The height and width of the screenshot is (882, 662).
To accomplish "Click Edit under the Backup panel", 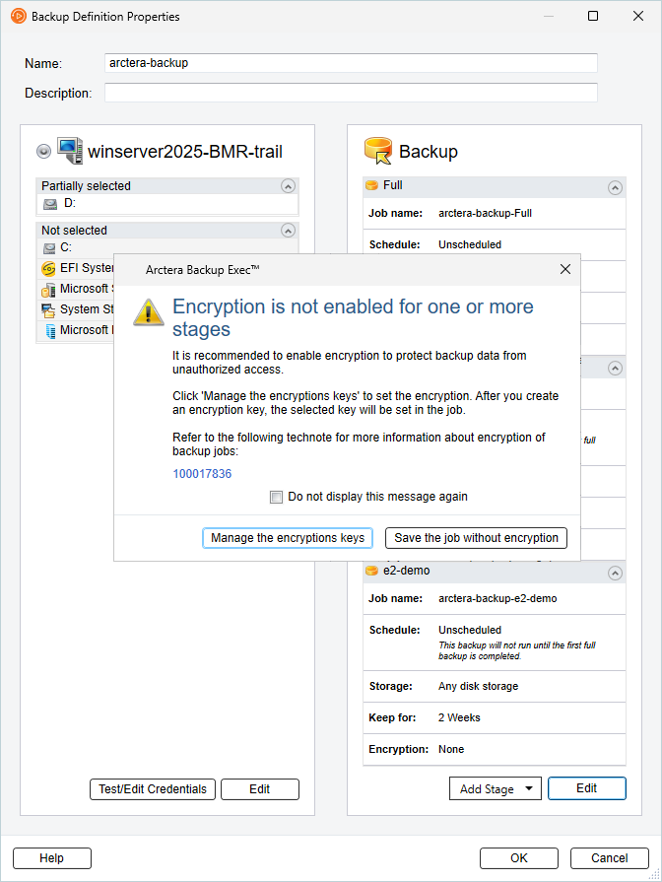I will click(586, 788).
